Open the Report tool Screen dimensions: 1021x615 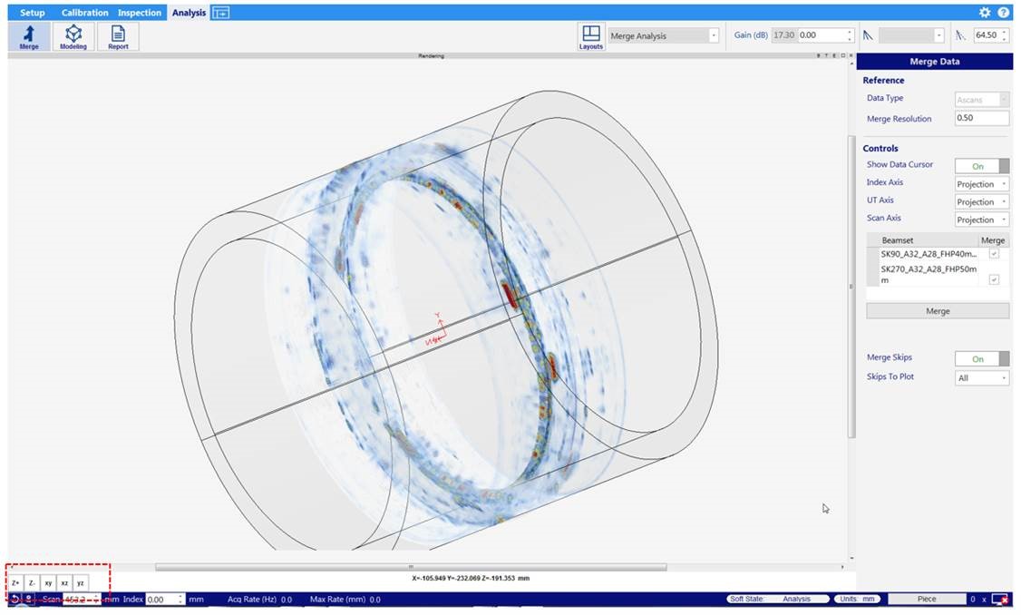pos(118,36)
